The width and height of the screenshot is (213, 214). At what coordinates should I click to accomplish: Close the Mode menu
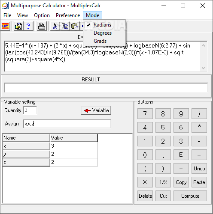(93, 15)
